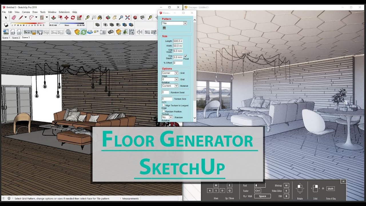This screenshot has height=206, width=366.
Task: Open the Current Material dropdown
Action: pos(170,86)
